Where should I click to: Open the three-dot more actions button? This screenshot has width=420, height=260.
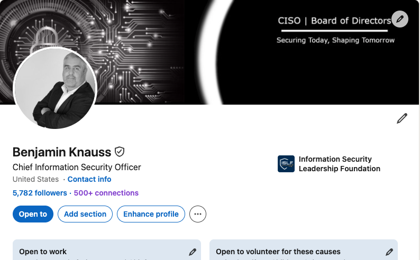coord(198,214)
